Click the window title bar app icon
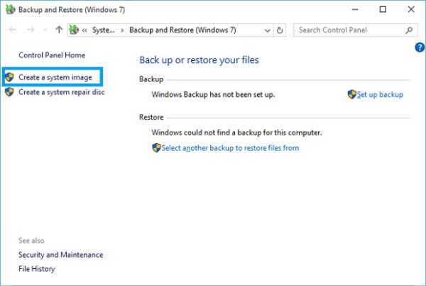This screenshot has height=286, width=426. tap(11, 10)
